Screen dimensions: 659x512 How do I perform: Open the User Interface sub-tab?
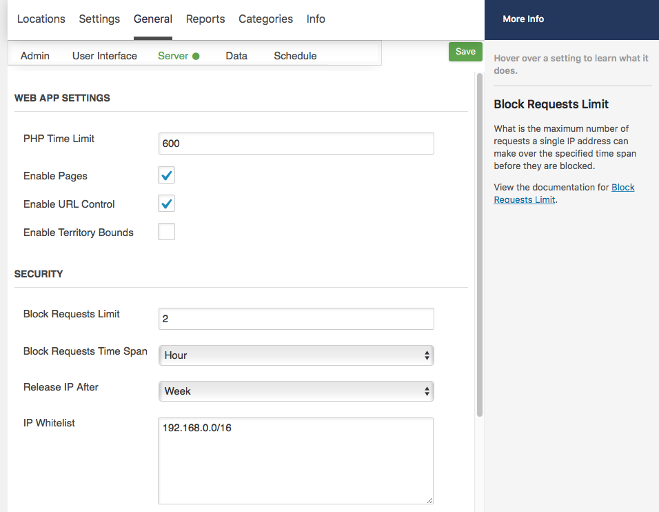[x=105, y=56]
